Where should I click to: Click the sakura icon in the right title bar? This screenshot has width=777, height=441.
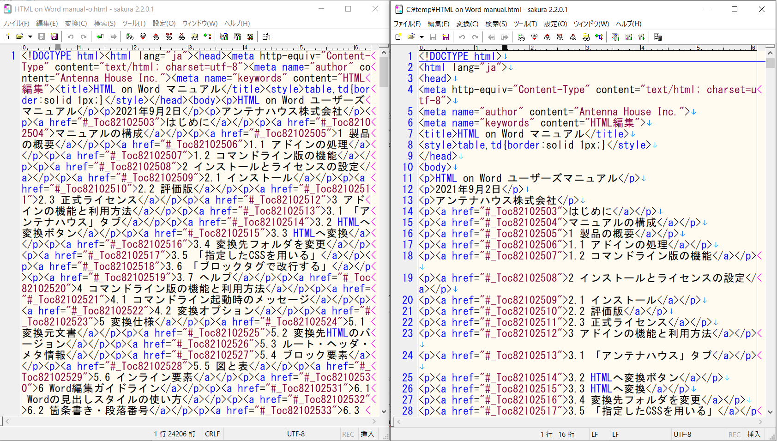pyautogui.click(x=398, y=9)
